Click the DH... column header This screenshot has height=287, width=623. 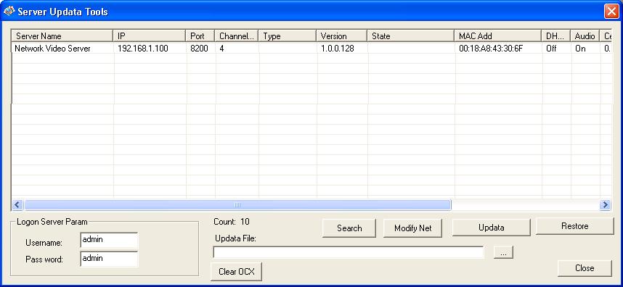point(556,36)
